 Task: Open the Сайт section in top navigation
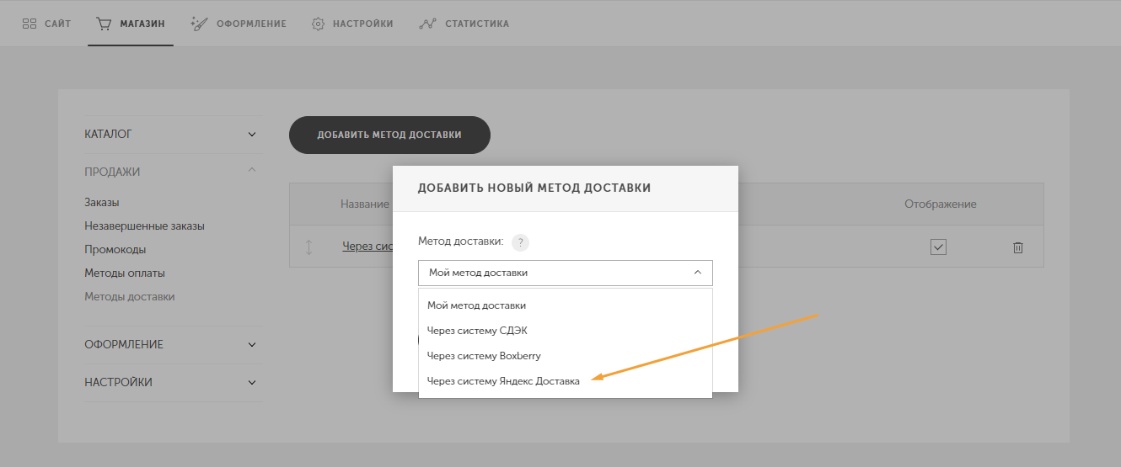[x=46, y=24]
